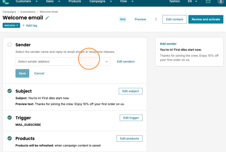Click the Trigger section green check icon
Viewport: 226px width, 152px height.
pyautogui.click(x=9, y=118)
